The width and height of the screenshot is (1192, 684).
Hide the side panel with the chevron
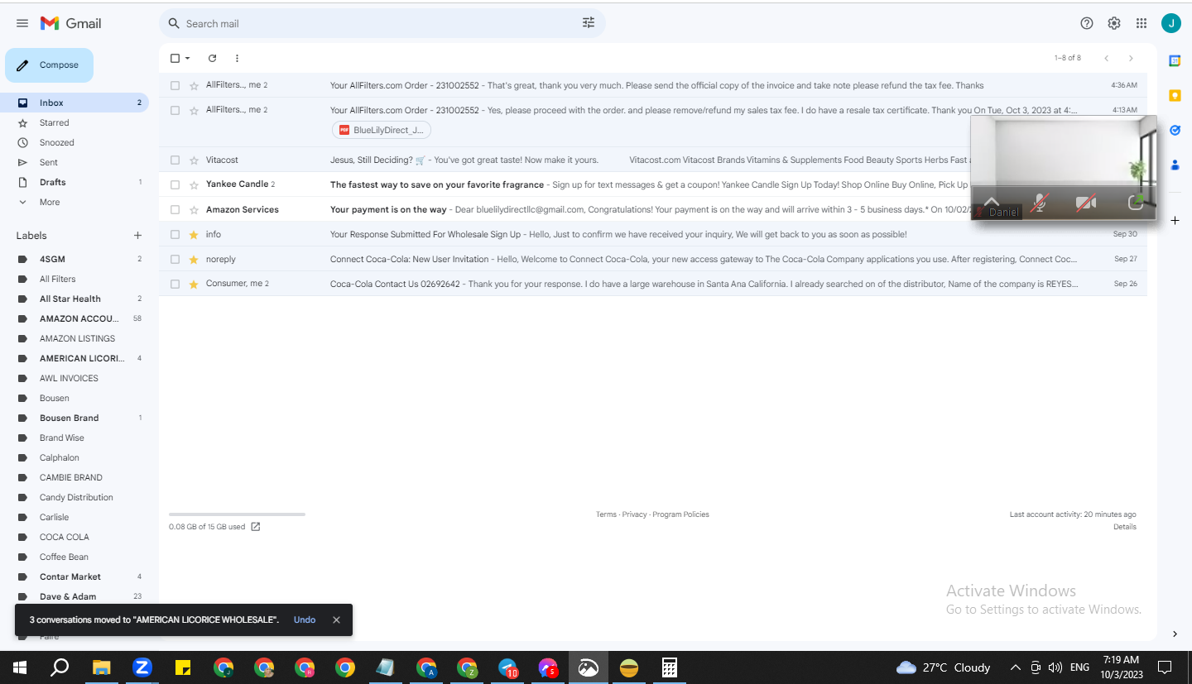[1175, 634]
